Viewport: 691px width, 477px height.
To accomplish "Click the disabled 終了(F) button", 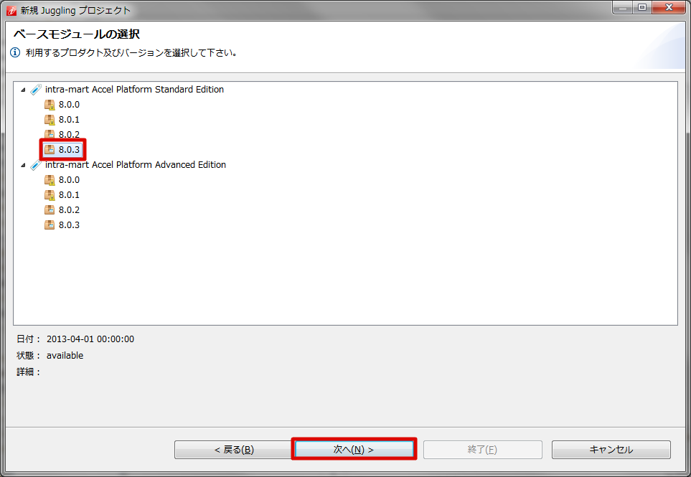I will pos(483,450).
